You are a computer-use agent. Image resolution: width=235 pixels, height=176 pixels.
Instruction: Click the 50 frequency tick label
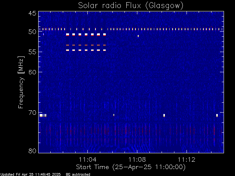coord(32,32)
